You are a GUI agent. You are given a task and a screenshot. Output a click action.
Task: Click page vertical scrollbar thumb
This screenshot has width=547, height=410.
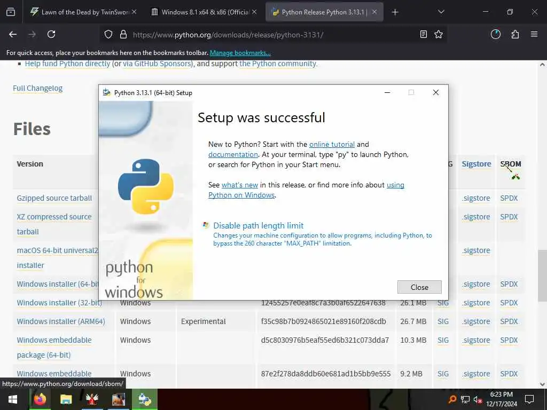coord(542,275)
